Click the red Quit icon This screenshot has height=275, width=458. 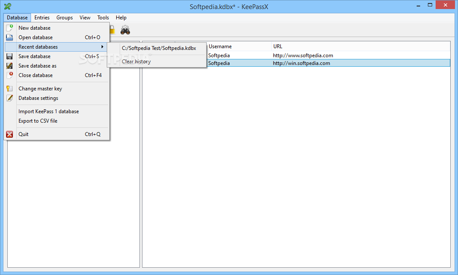click(9, 134)
